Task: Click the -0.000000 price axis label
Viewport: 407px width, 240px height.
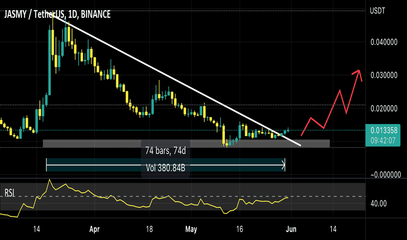Action: click(x=386, y=175)
